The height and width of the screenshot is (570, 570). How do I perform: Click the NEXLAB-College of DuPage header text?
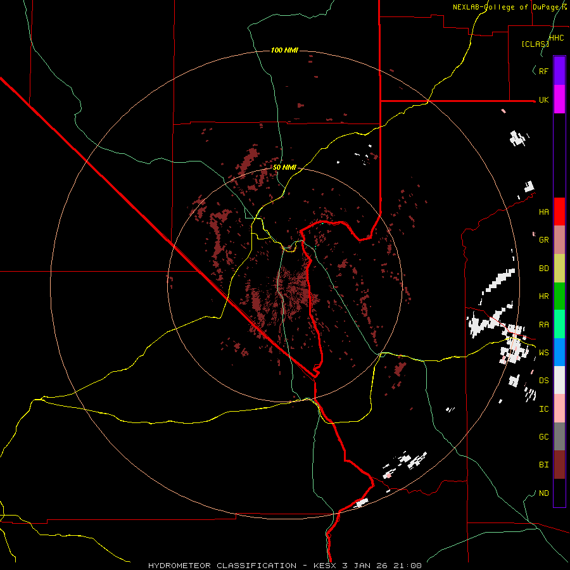tap(509, 7)
